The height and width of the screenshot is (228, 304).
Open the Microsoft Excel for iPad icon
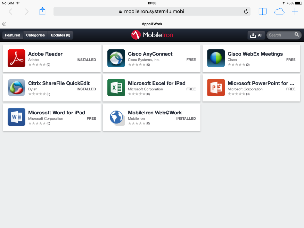pos(116,88)
